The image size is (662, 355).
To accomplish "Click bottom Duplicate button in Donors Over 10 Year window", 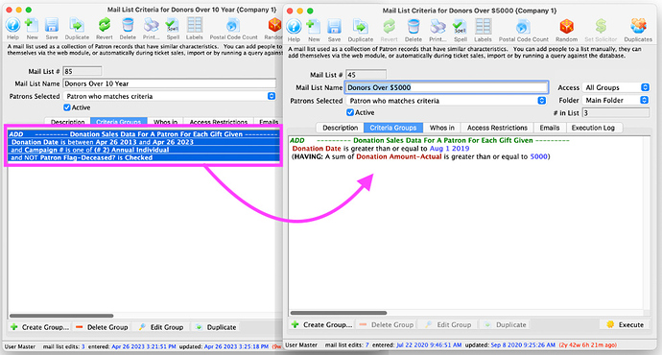I will (215, 327).
